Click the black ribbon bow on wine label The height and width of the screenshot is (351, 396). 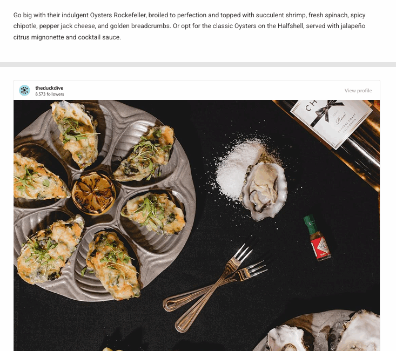(x=326, y=111)
